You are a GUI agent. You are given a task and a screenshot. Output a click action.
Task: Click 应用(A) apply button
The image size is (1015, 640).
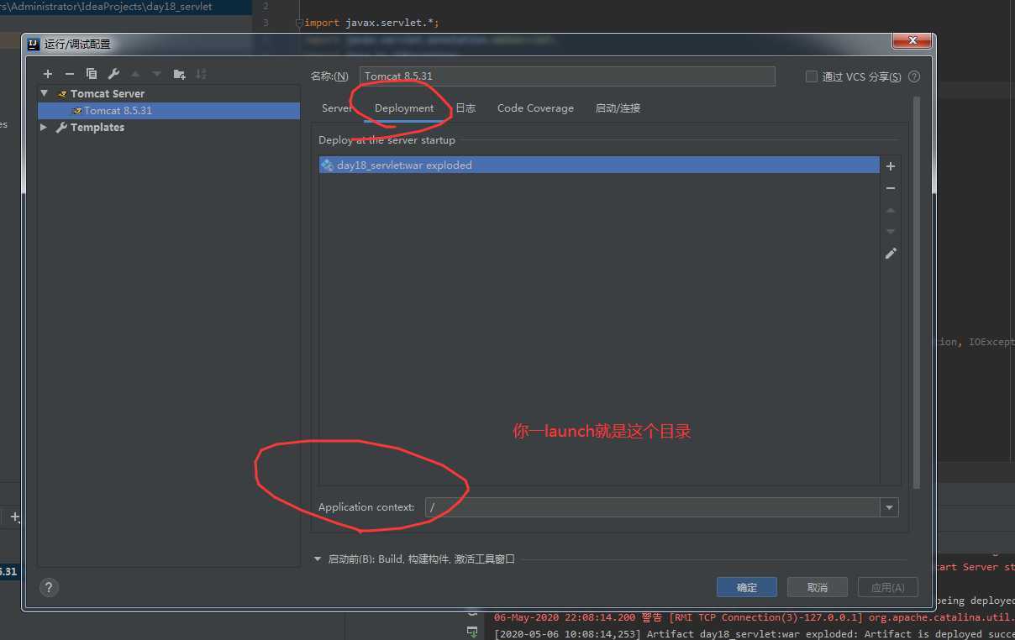point(887,587)
